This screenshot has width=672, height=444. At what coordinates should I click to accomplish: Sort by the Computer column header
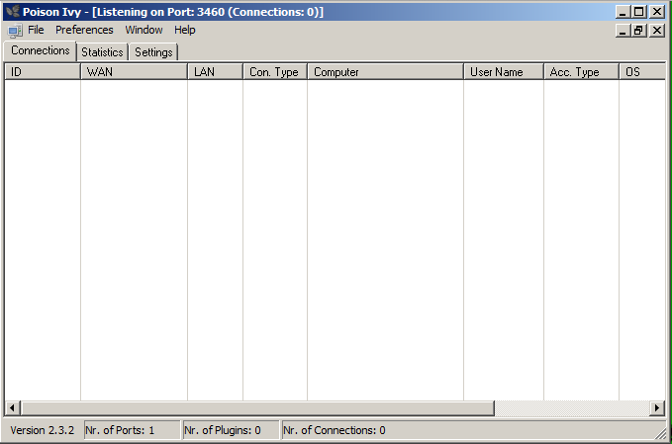tap(385, 72)
